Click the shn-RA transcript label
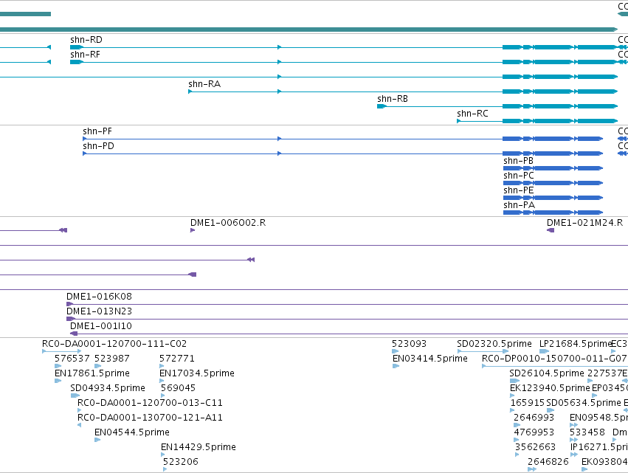This screenshot has height=473, width=628. [204, 84]
